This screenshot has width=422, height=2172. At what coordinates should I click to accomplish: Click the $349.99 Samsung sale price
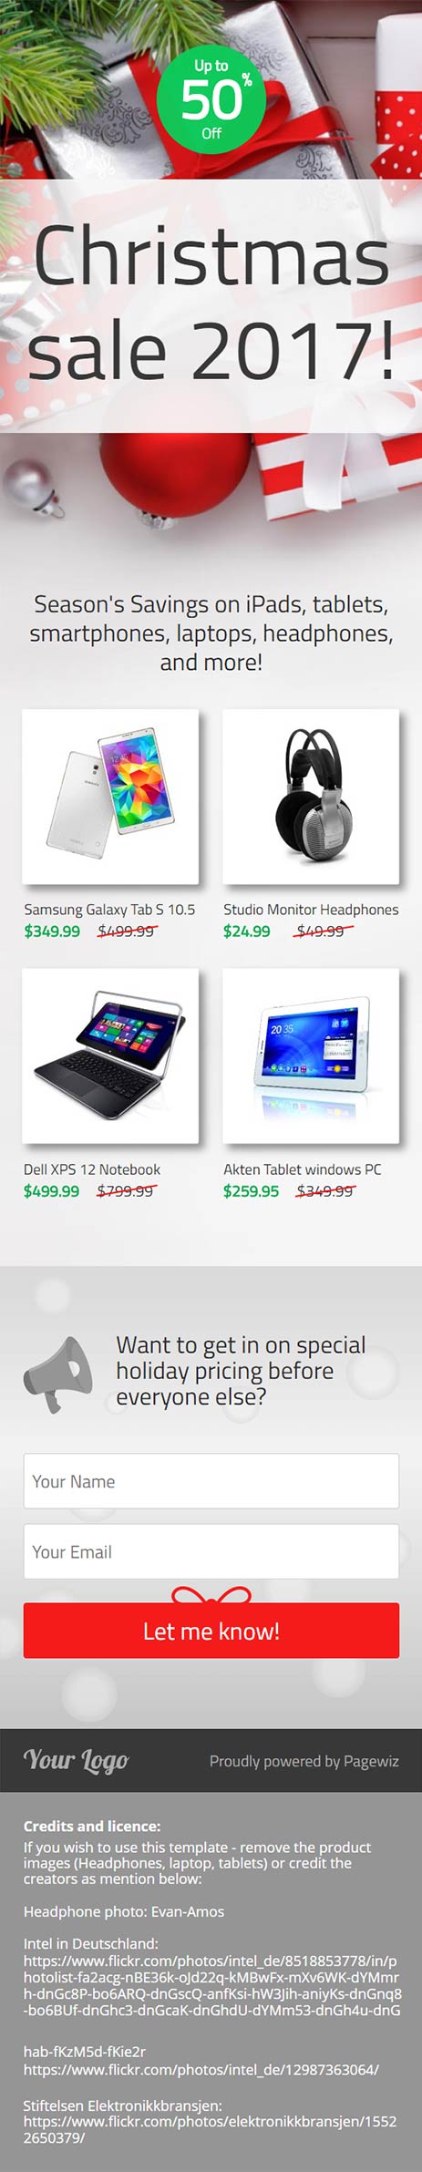coord(52,932)
